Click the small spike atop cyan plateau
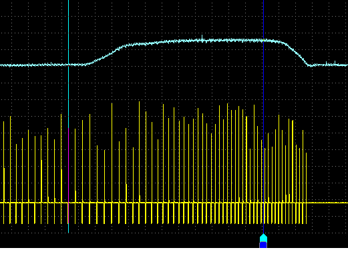This screenshot has width=348, height=262. [202, 37]
